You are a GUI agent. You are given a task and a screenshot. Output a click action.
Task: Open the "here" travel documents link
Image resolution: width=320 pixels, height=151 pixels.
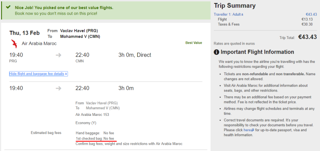point(247,130)
